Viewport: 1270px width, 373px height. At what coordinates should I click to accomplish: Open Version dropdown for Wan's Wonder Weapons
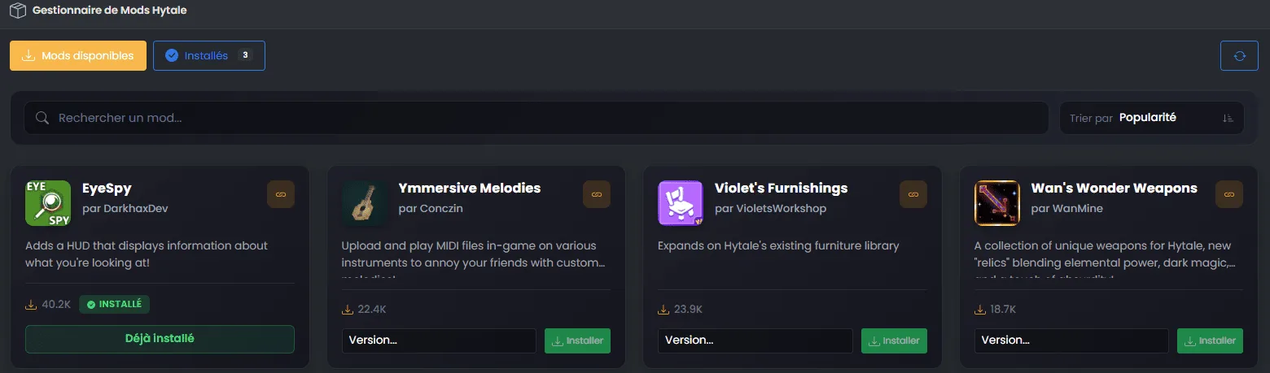click(x=1071, y=340)
